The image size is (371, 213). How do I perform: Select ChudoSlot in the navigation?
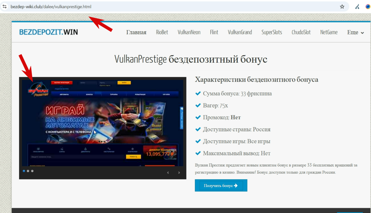[301, 32]
